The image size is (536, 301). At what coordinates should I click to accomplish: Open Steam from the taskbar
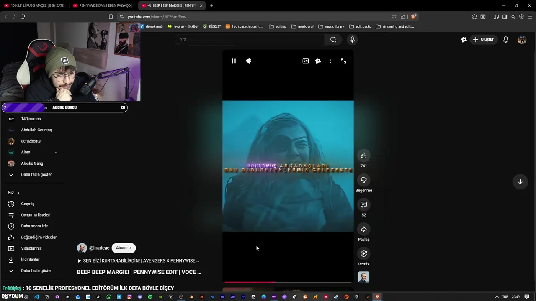click(x=336, y=297)
